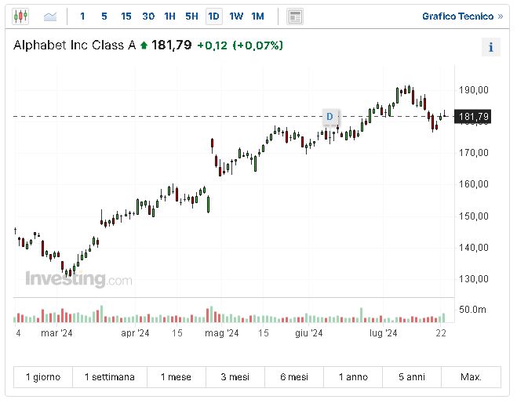Select the 5 minute interval

[104, 16]
